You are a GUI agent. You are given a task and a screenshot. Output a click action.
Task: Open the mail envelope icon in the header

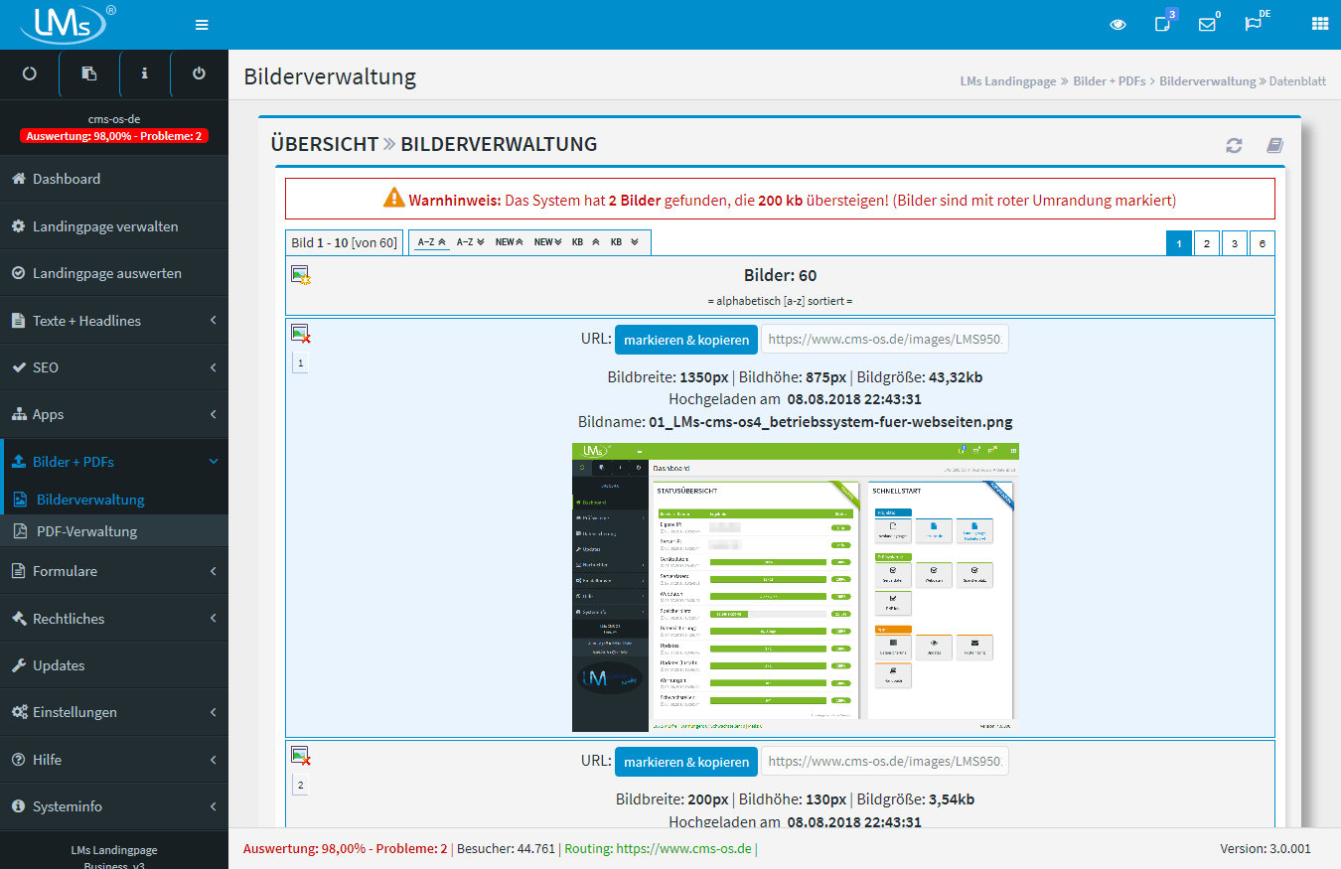(x=1208, y=25)
